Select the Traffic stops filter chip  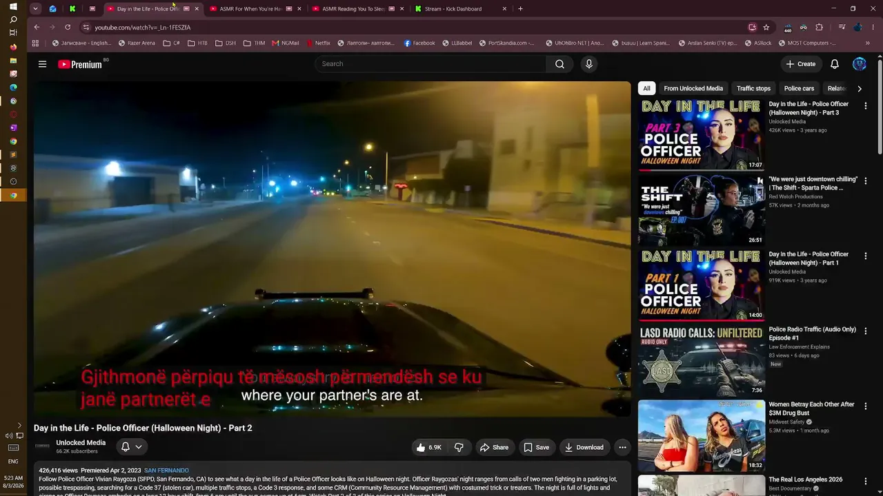coord(753,89)
